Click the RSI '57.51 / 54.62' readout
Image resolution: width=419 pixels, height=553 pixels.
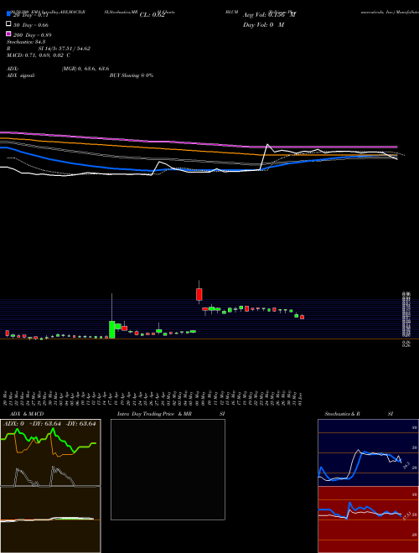[x=74, y=49]
